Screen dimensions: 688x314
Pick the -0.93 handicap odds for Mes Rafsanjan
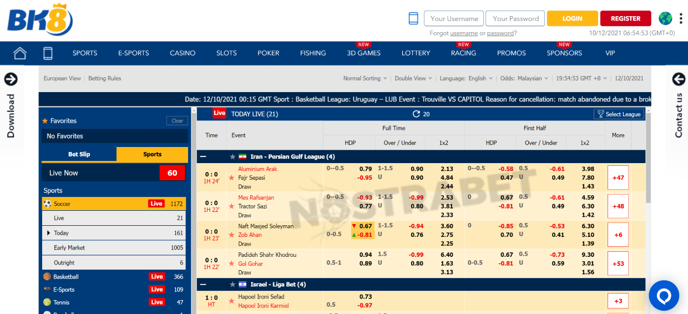(365, 197)
